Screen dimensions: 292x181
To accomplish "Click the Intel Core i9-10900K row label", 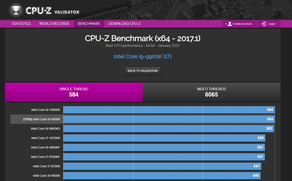I will pyautogui.click(x=46, y=110).
